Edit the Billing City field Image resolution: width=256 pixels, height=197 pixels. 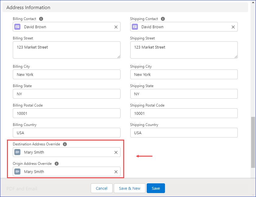pos(67,74)
